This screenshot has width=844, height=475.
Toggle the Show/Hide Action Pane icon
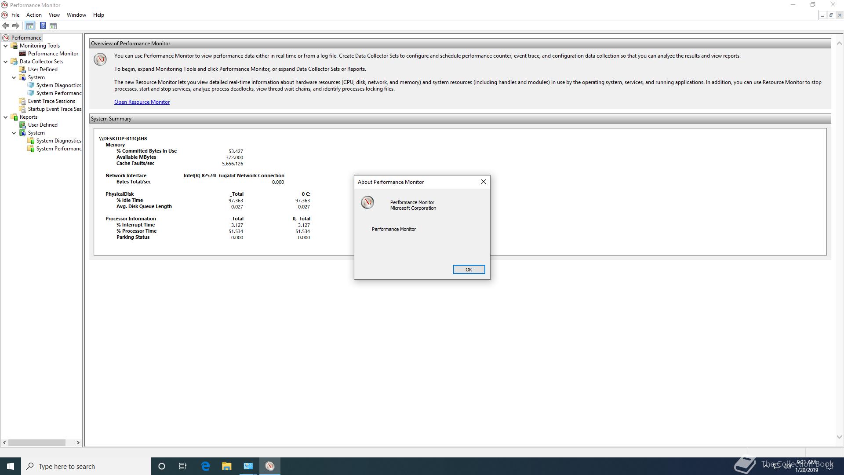click(x=53, y=26)
